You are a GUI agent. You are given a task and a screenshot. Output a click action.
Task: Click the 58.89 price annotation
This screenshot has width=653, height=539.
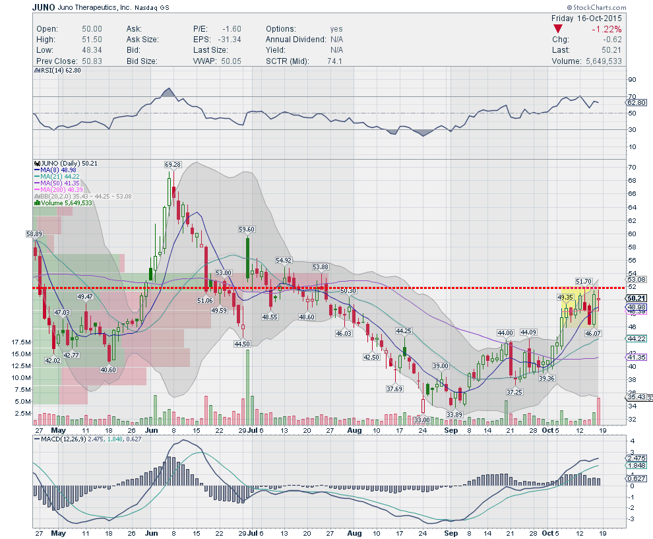coord(34,234)
